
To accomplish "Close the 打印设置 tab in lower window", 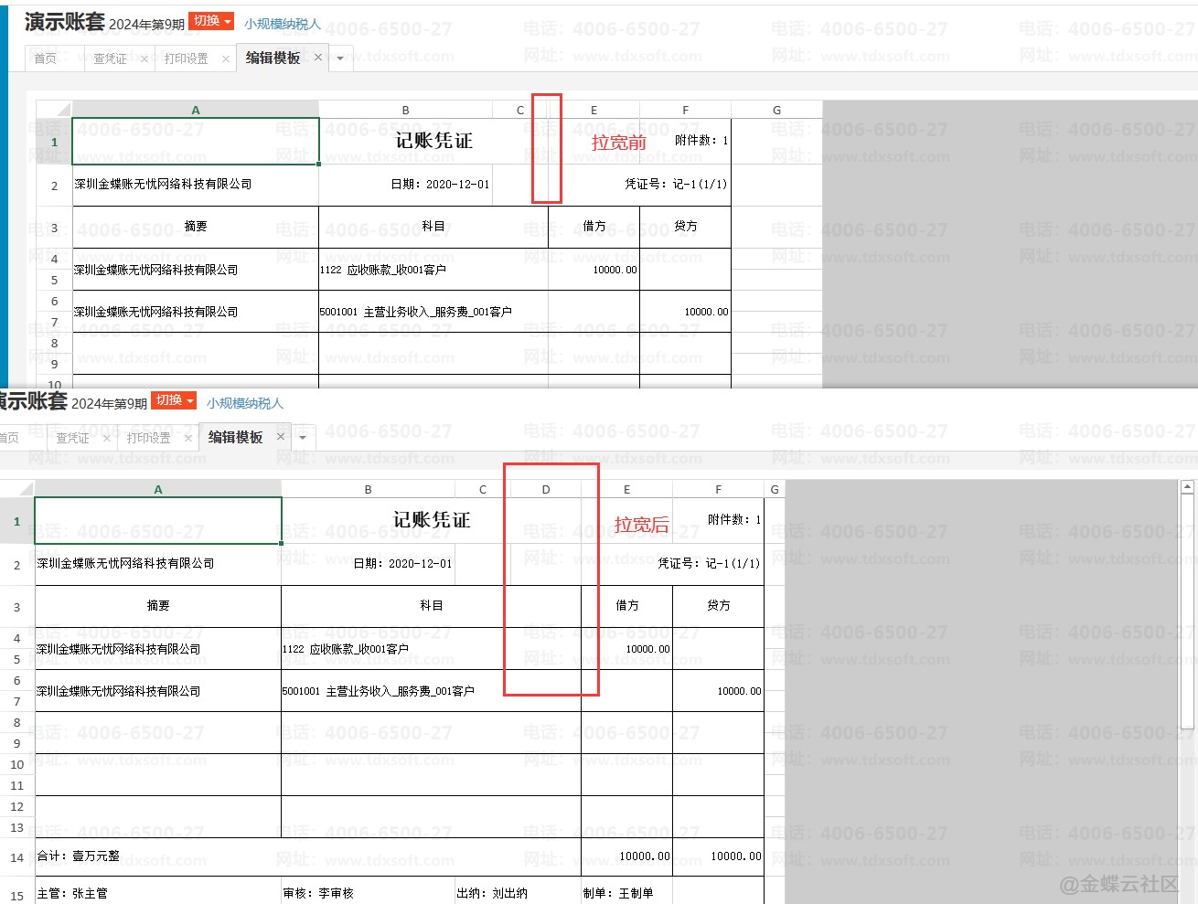I will [x=187, y=438].
